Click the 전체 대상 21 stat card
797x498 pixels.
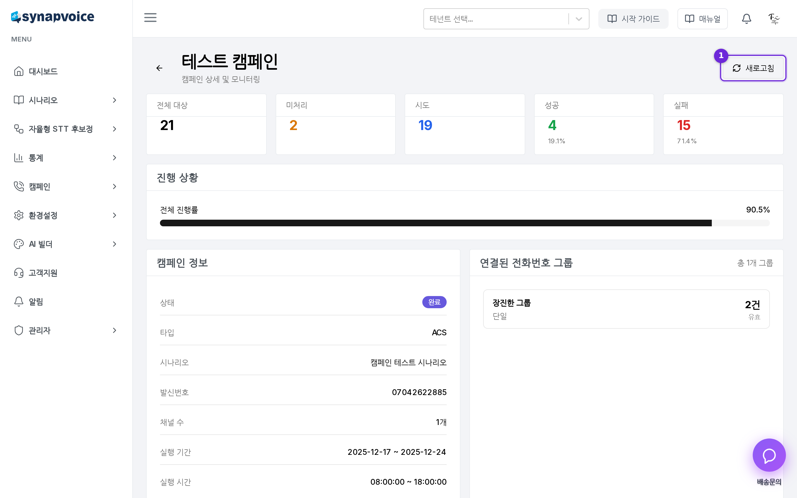tap(206, 124)
